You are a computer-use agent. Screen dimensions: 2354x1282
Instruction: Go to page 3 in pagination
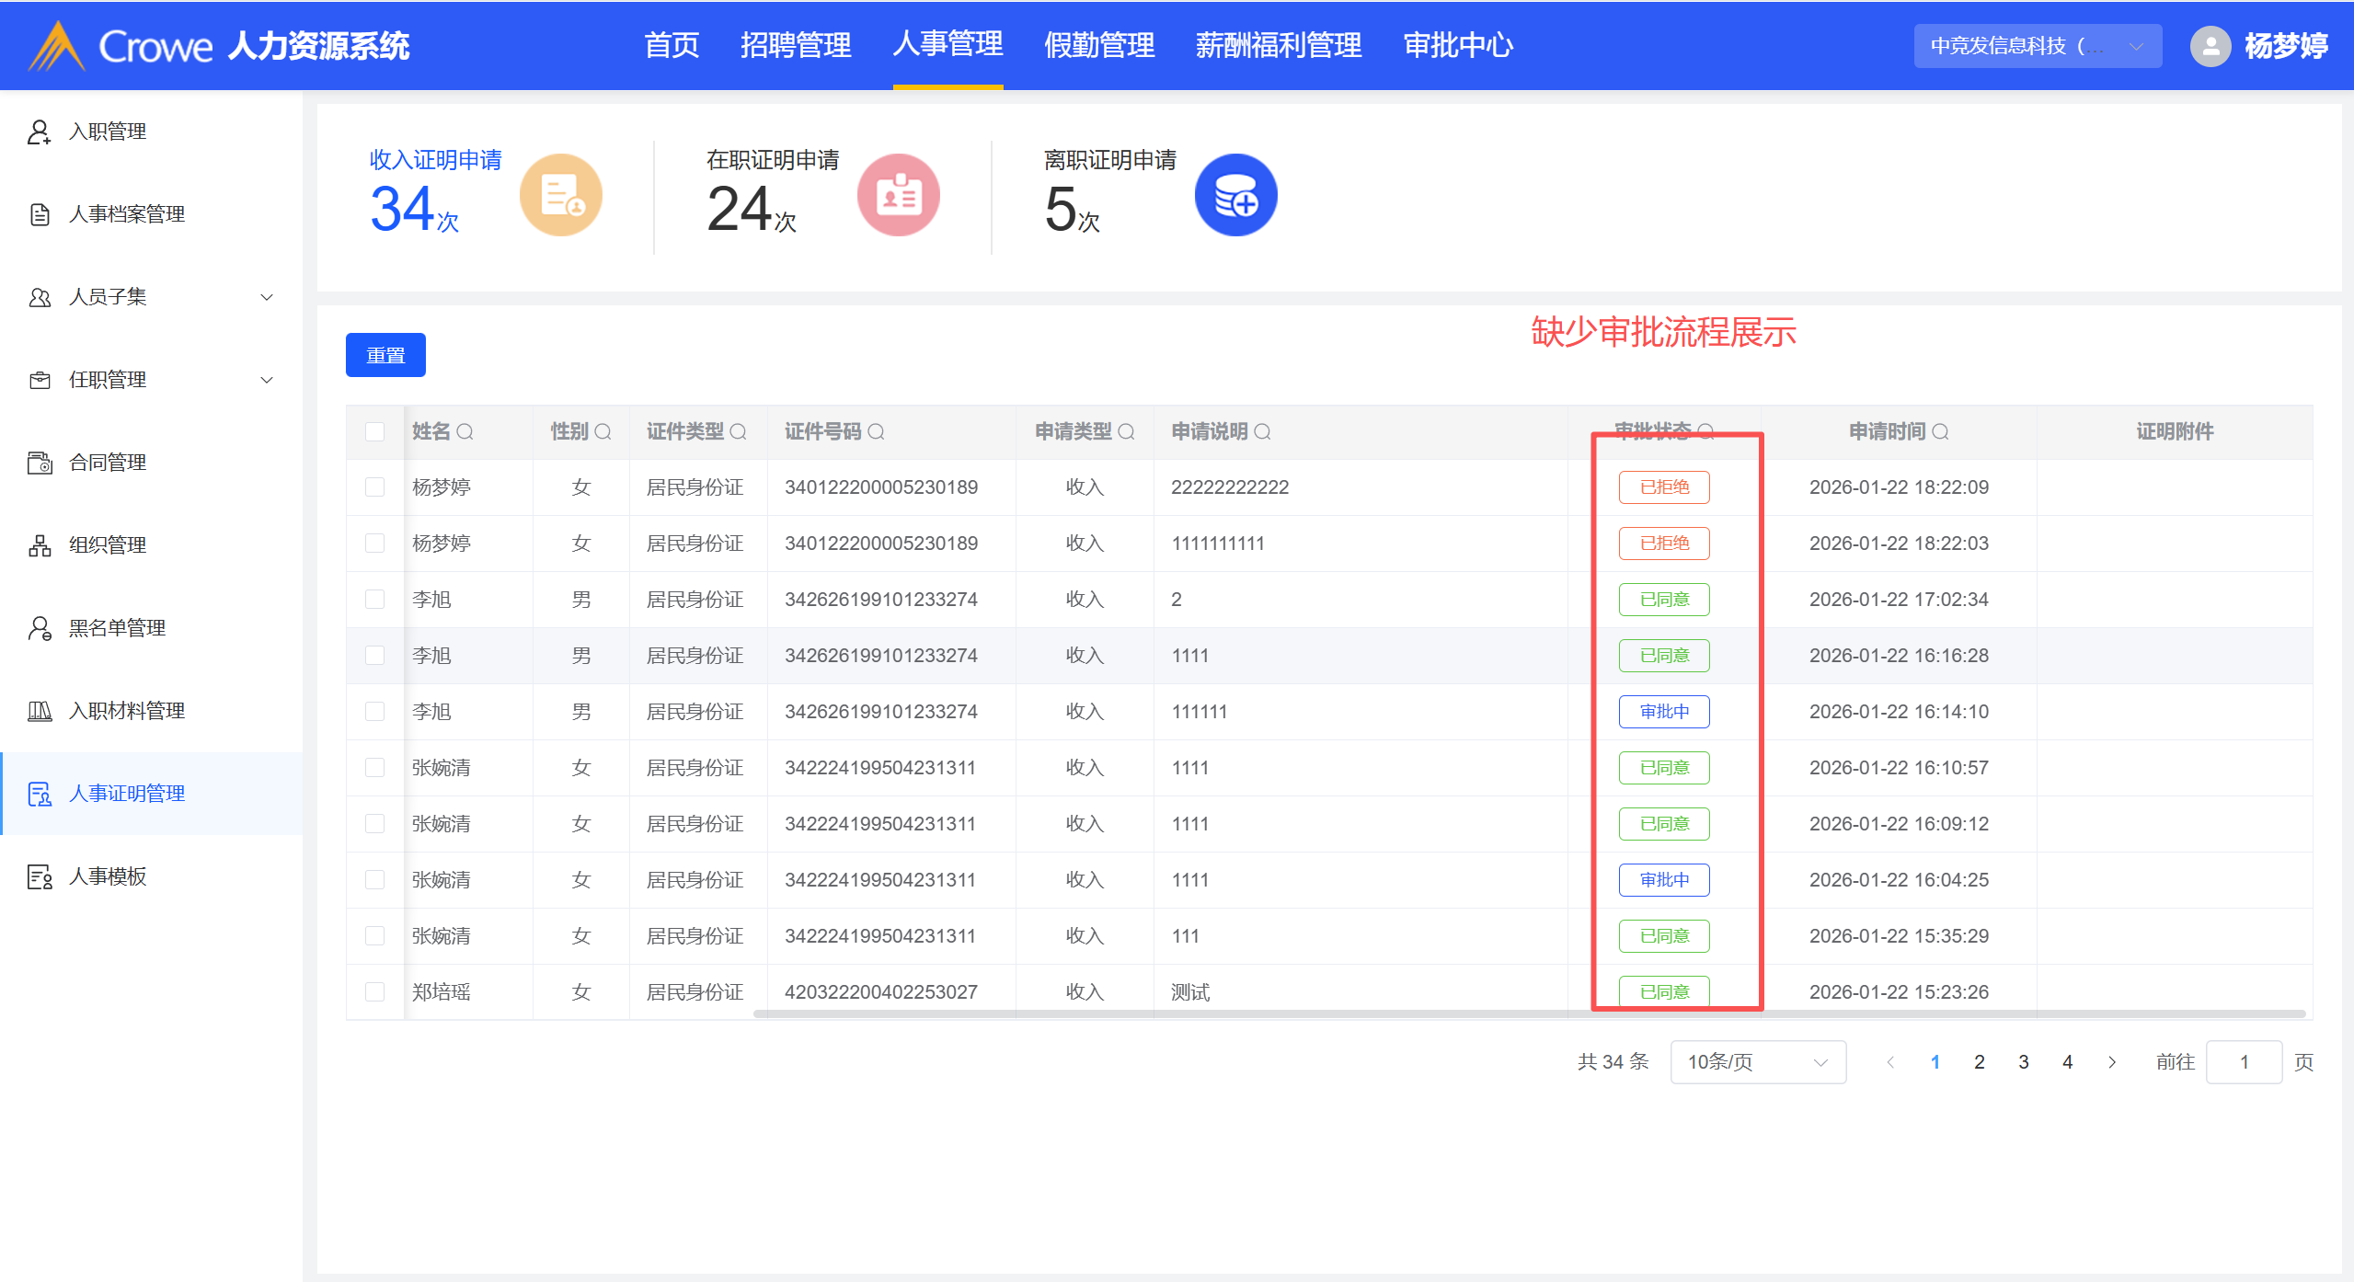2024,1062
